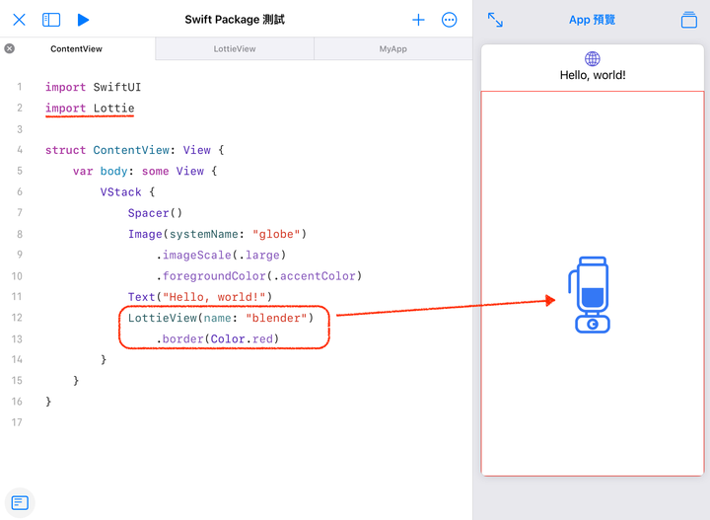Click "Hello, world!" text in the preview
Image resolution: width=710 pixels, height=520 pixels.
593,75
